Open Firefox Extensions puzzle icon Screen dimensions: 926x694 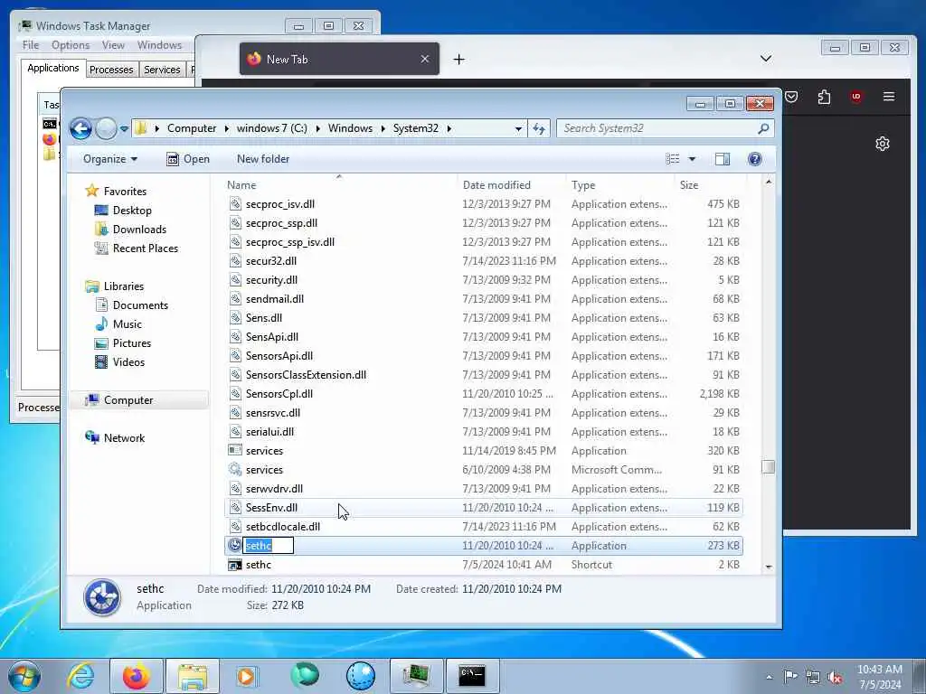pyautogui.click(x=824, y=97)
